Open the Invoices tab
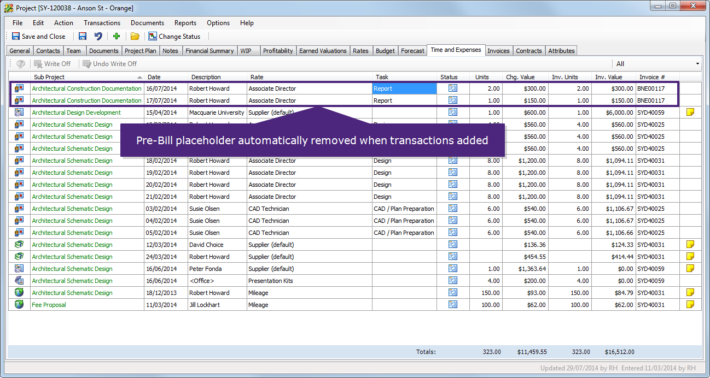This screenshot has width=710, height=378. 498,51
